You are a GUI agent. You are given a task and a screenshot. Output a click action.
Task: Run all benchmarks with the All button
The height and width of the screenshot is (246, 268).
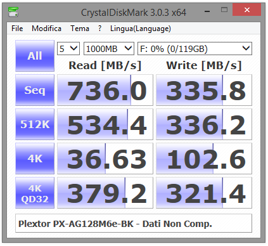[x=35, y=56]
